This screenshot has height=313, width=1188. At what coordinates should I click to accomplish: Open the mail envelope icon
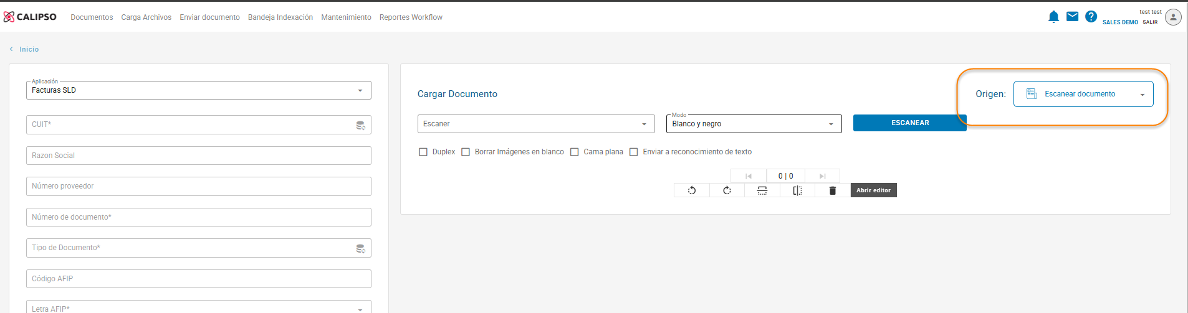click(x=1072, y=17)
